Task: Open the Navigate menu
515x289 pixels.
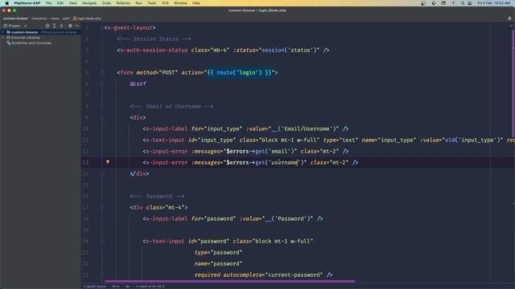Action: (x=89, y=3)
